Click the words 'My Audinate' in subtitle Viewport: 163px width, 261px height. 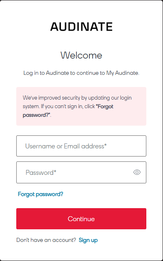pos(122,73)
